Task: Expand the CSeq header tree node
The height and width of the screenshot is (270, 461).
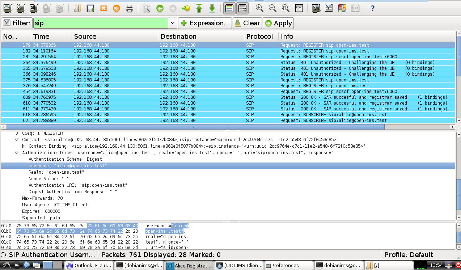Action: tap(17, 133)
